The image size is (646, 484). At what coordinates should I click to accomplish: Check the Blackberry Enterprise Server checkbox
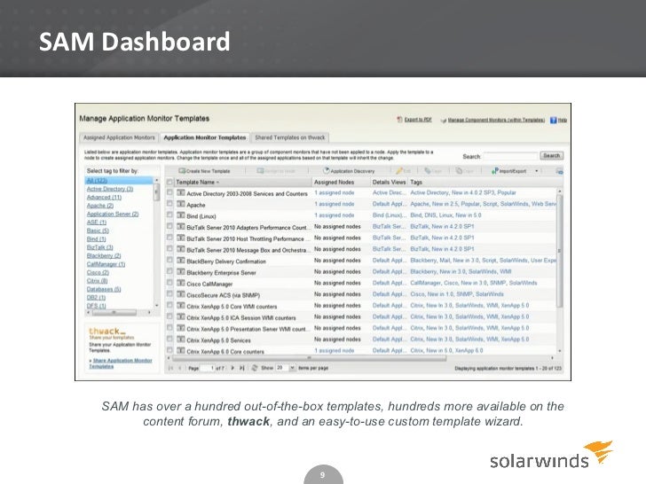pyautogui.click(x=169, y=271)
